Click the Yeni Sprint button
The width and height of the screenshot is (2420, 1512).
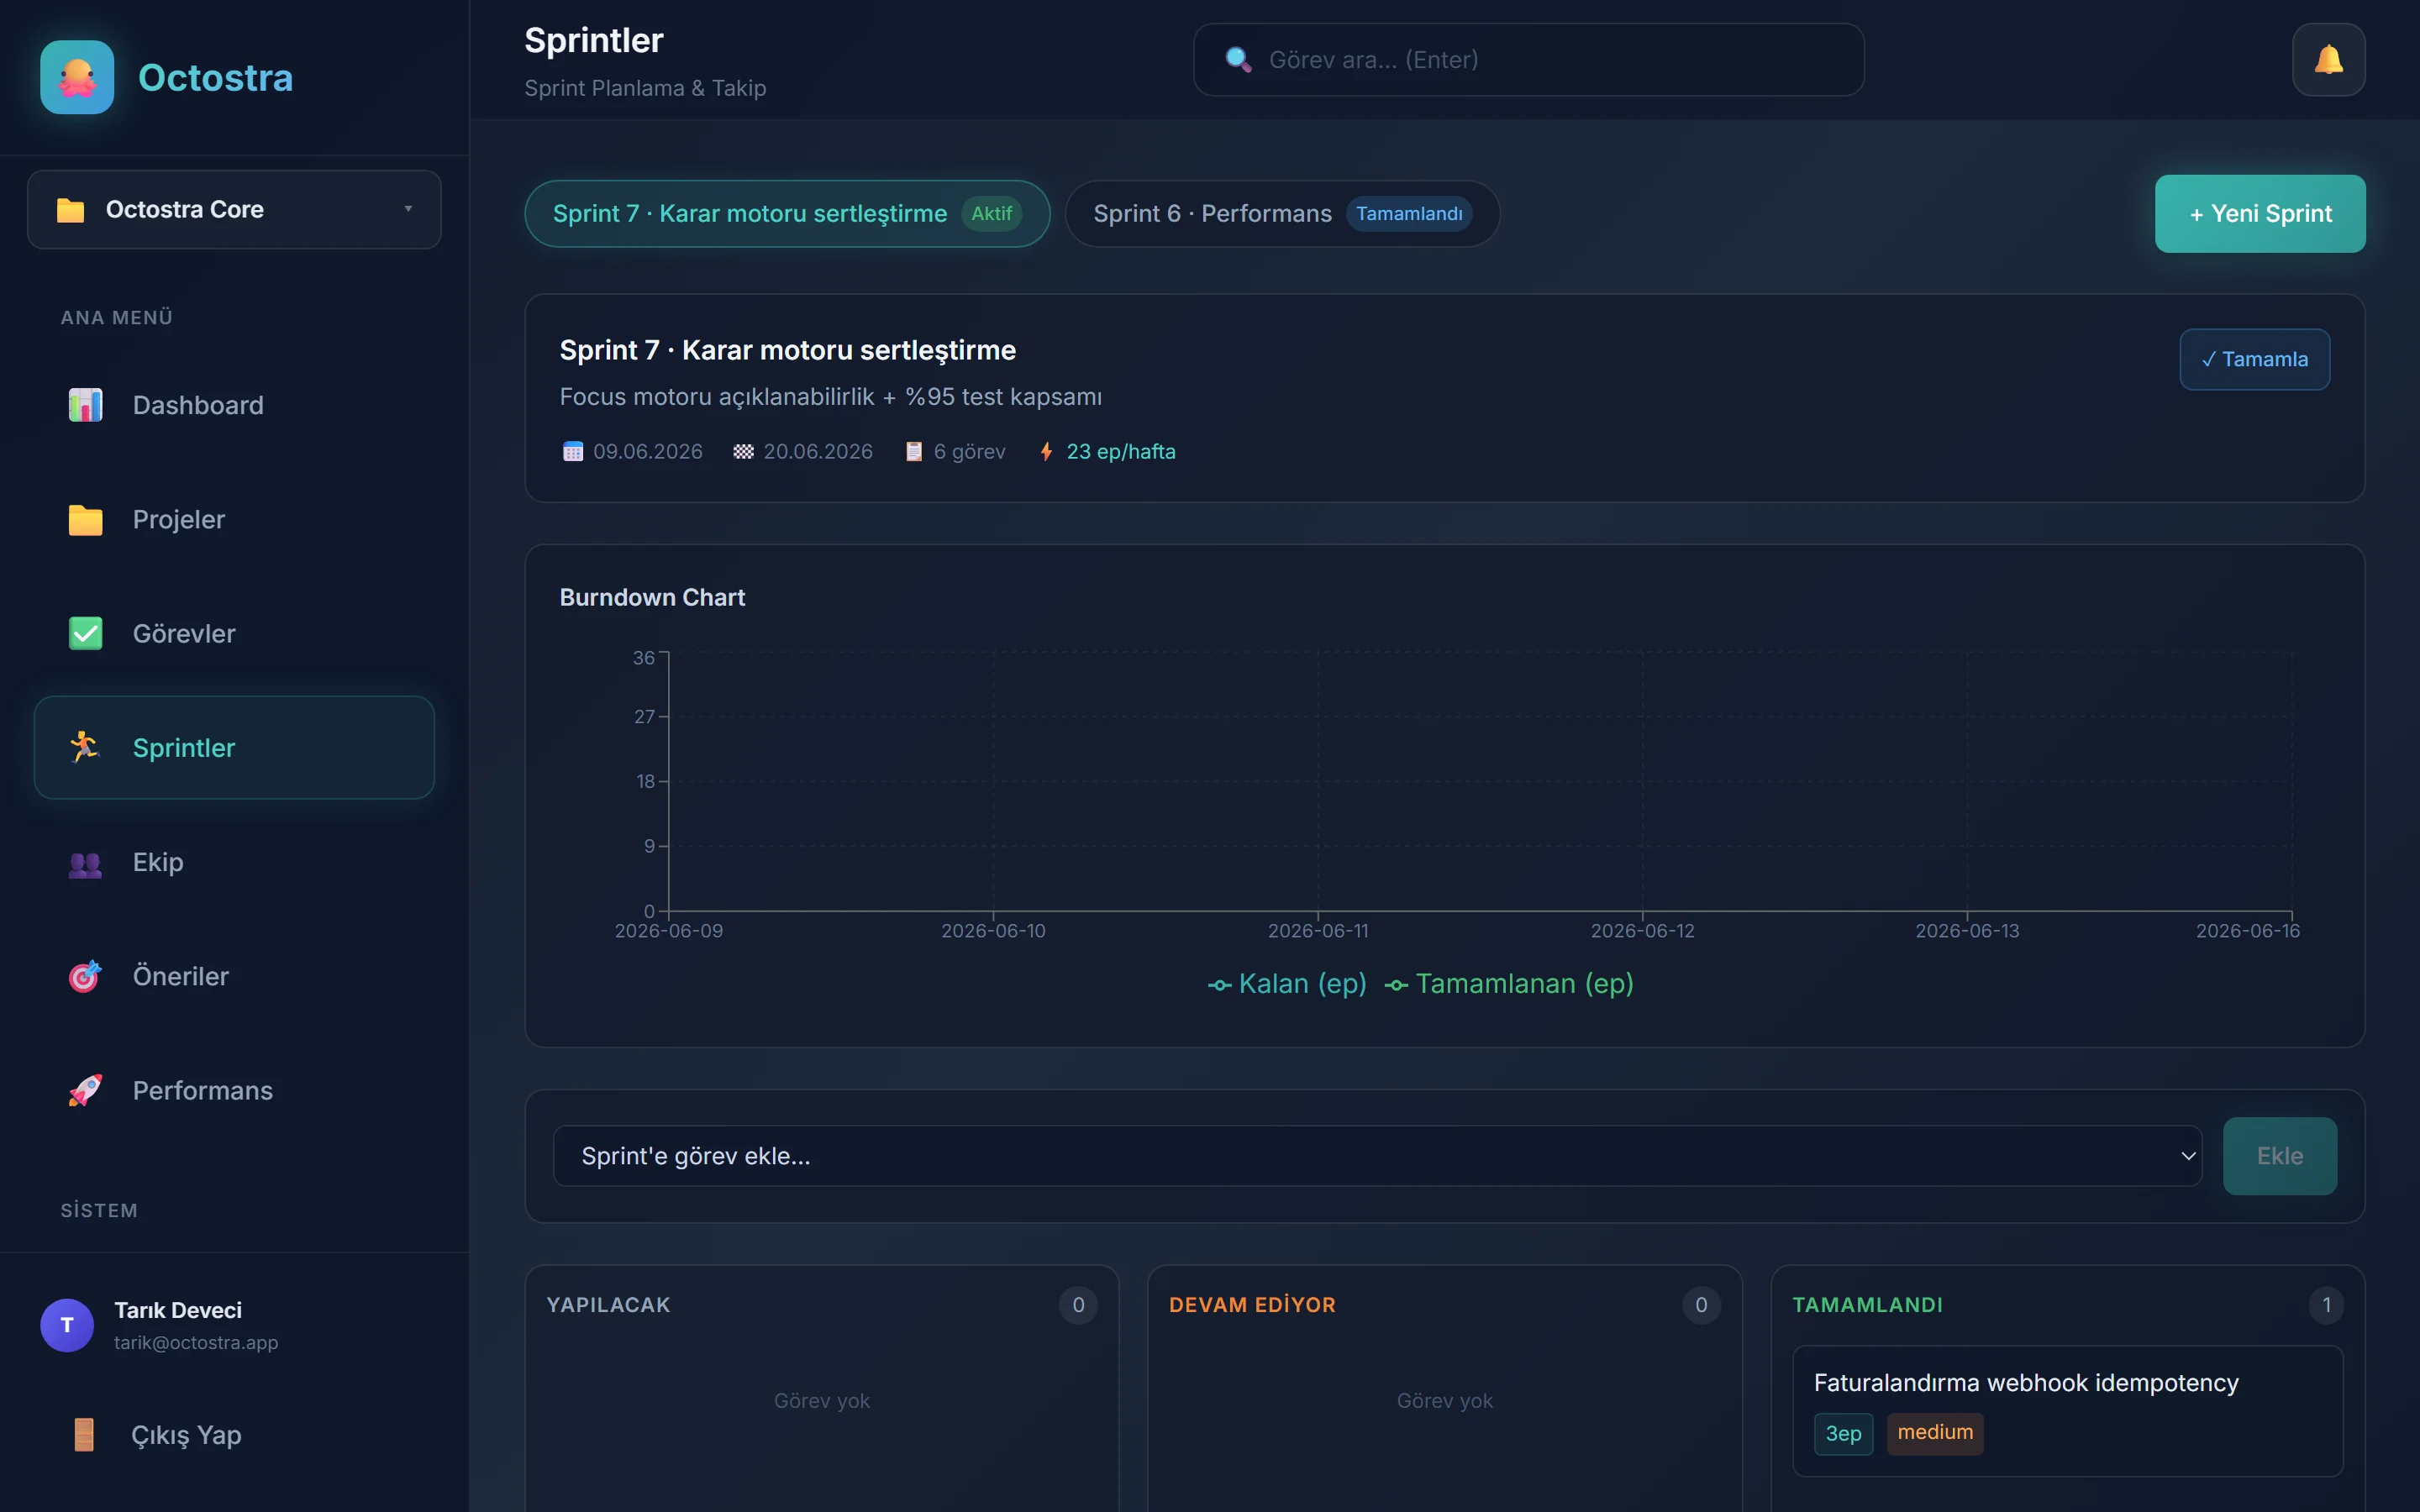click(x=2260, y=214)
